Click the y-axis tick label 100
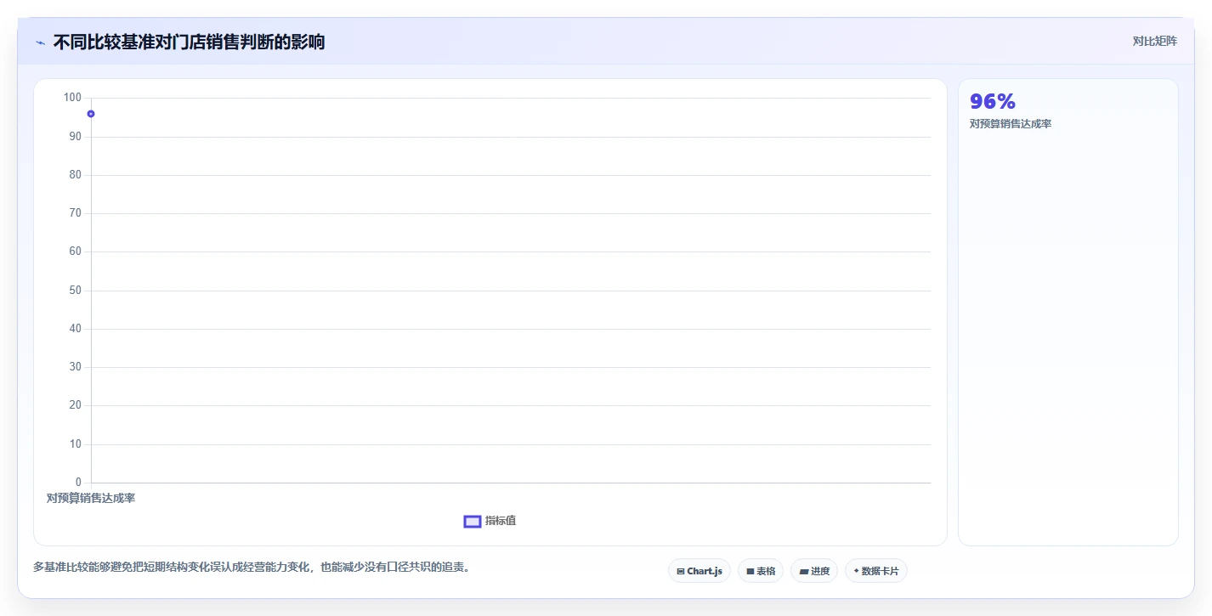The height and width of the screenshot is (616, 1212). 72,98
